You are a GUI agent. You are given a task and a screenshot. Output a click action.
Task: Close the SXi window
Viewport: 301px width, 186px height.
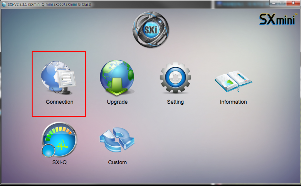coord(293,3)
